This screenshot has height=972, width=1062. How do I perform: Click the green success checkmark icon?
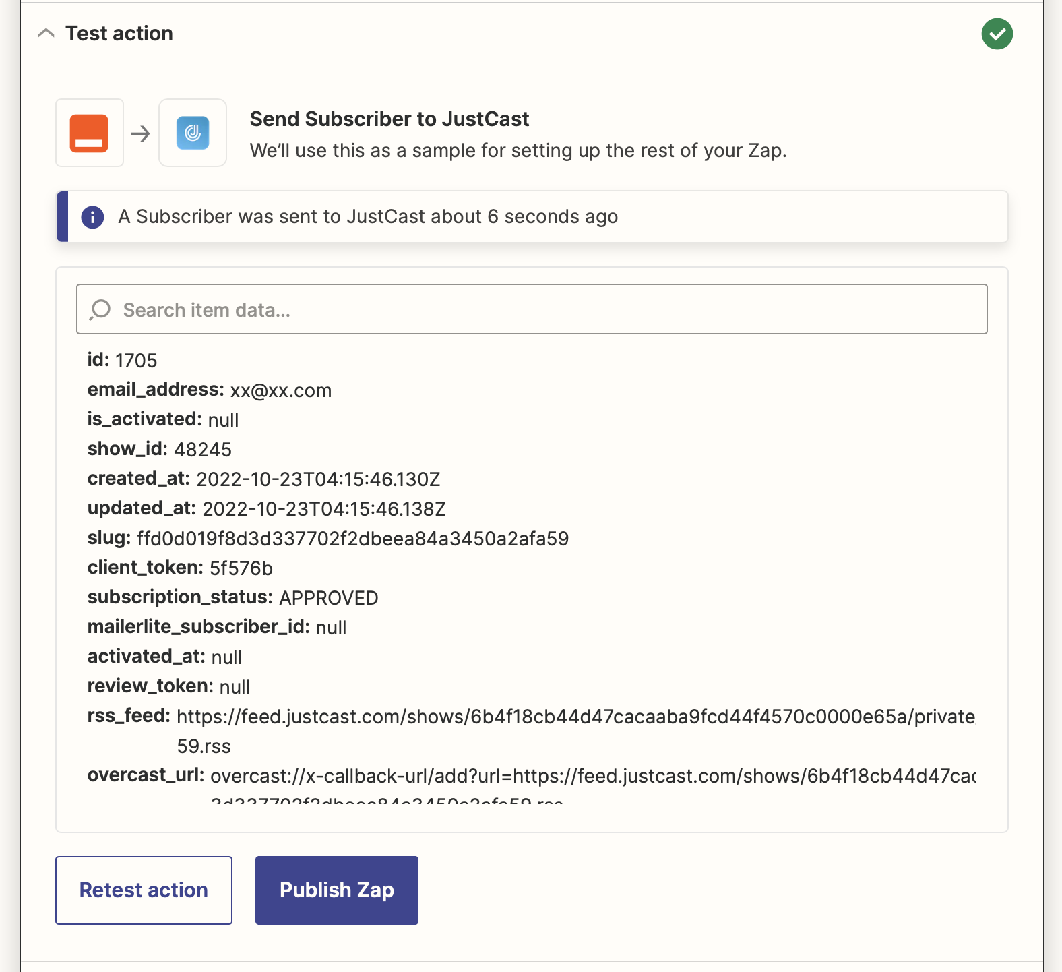click(997, 34)
